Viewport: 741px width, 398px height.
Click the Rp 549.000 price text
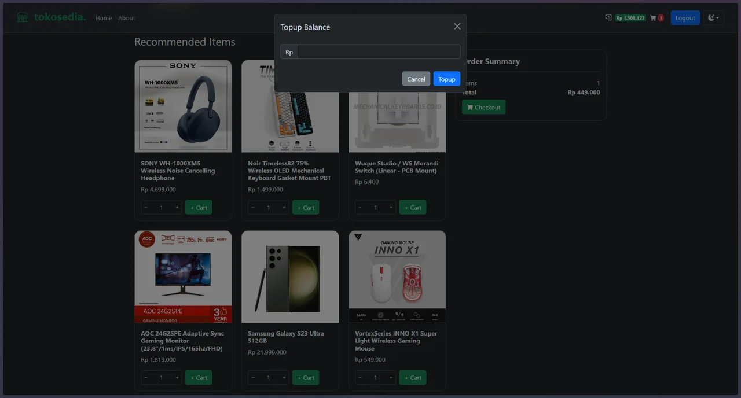(x=370, y=360)
